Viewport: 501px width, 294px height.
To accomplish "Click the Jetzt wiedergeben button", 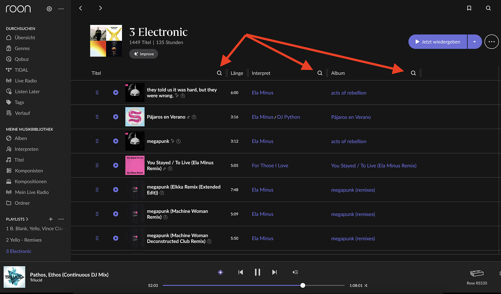I will [x=438, y=42].
